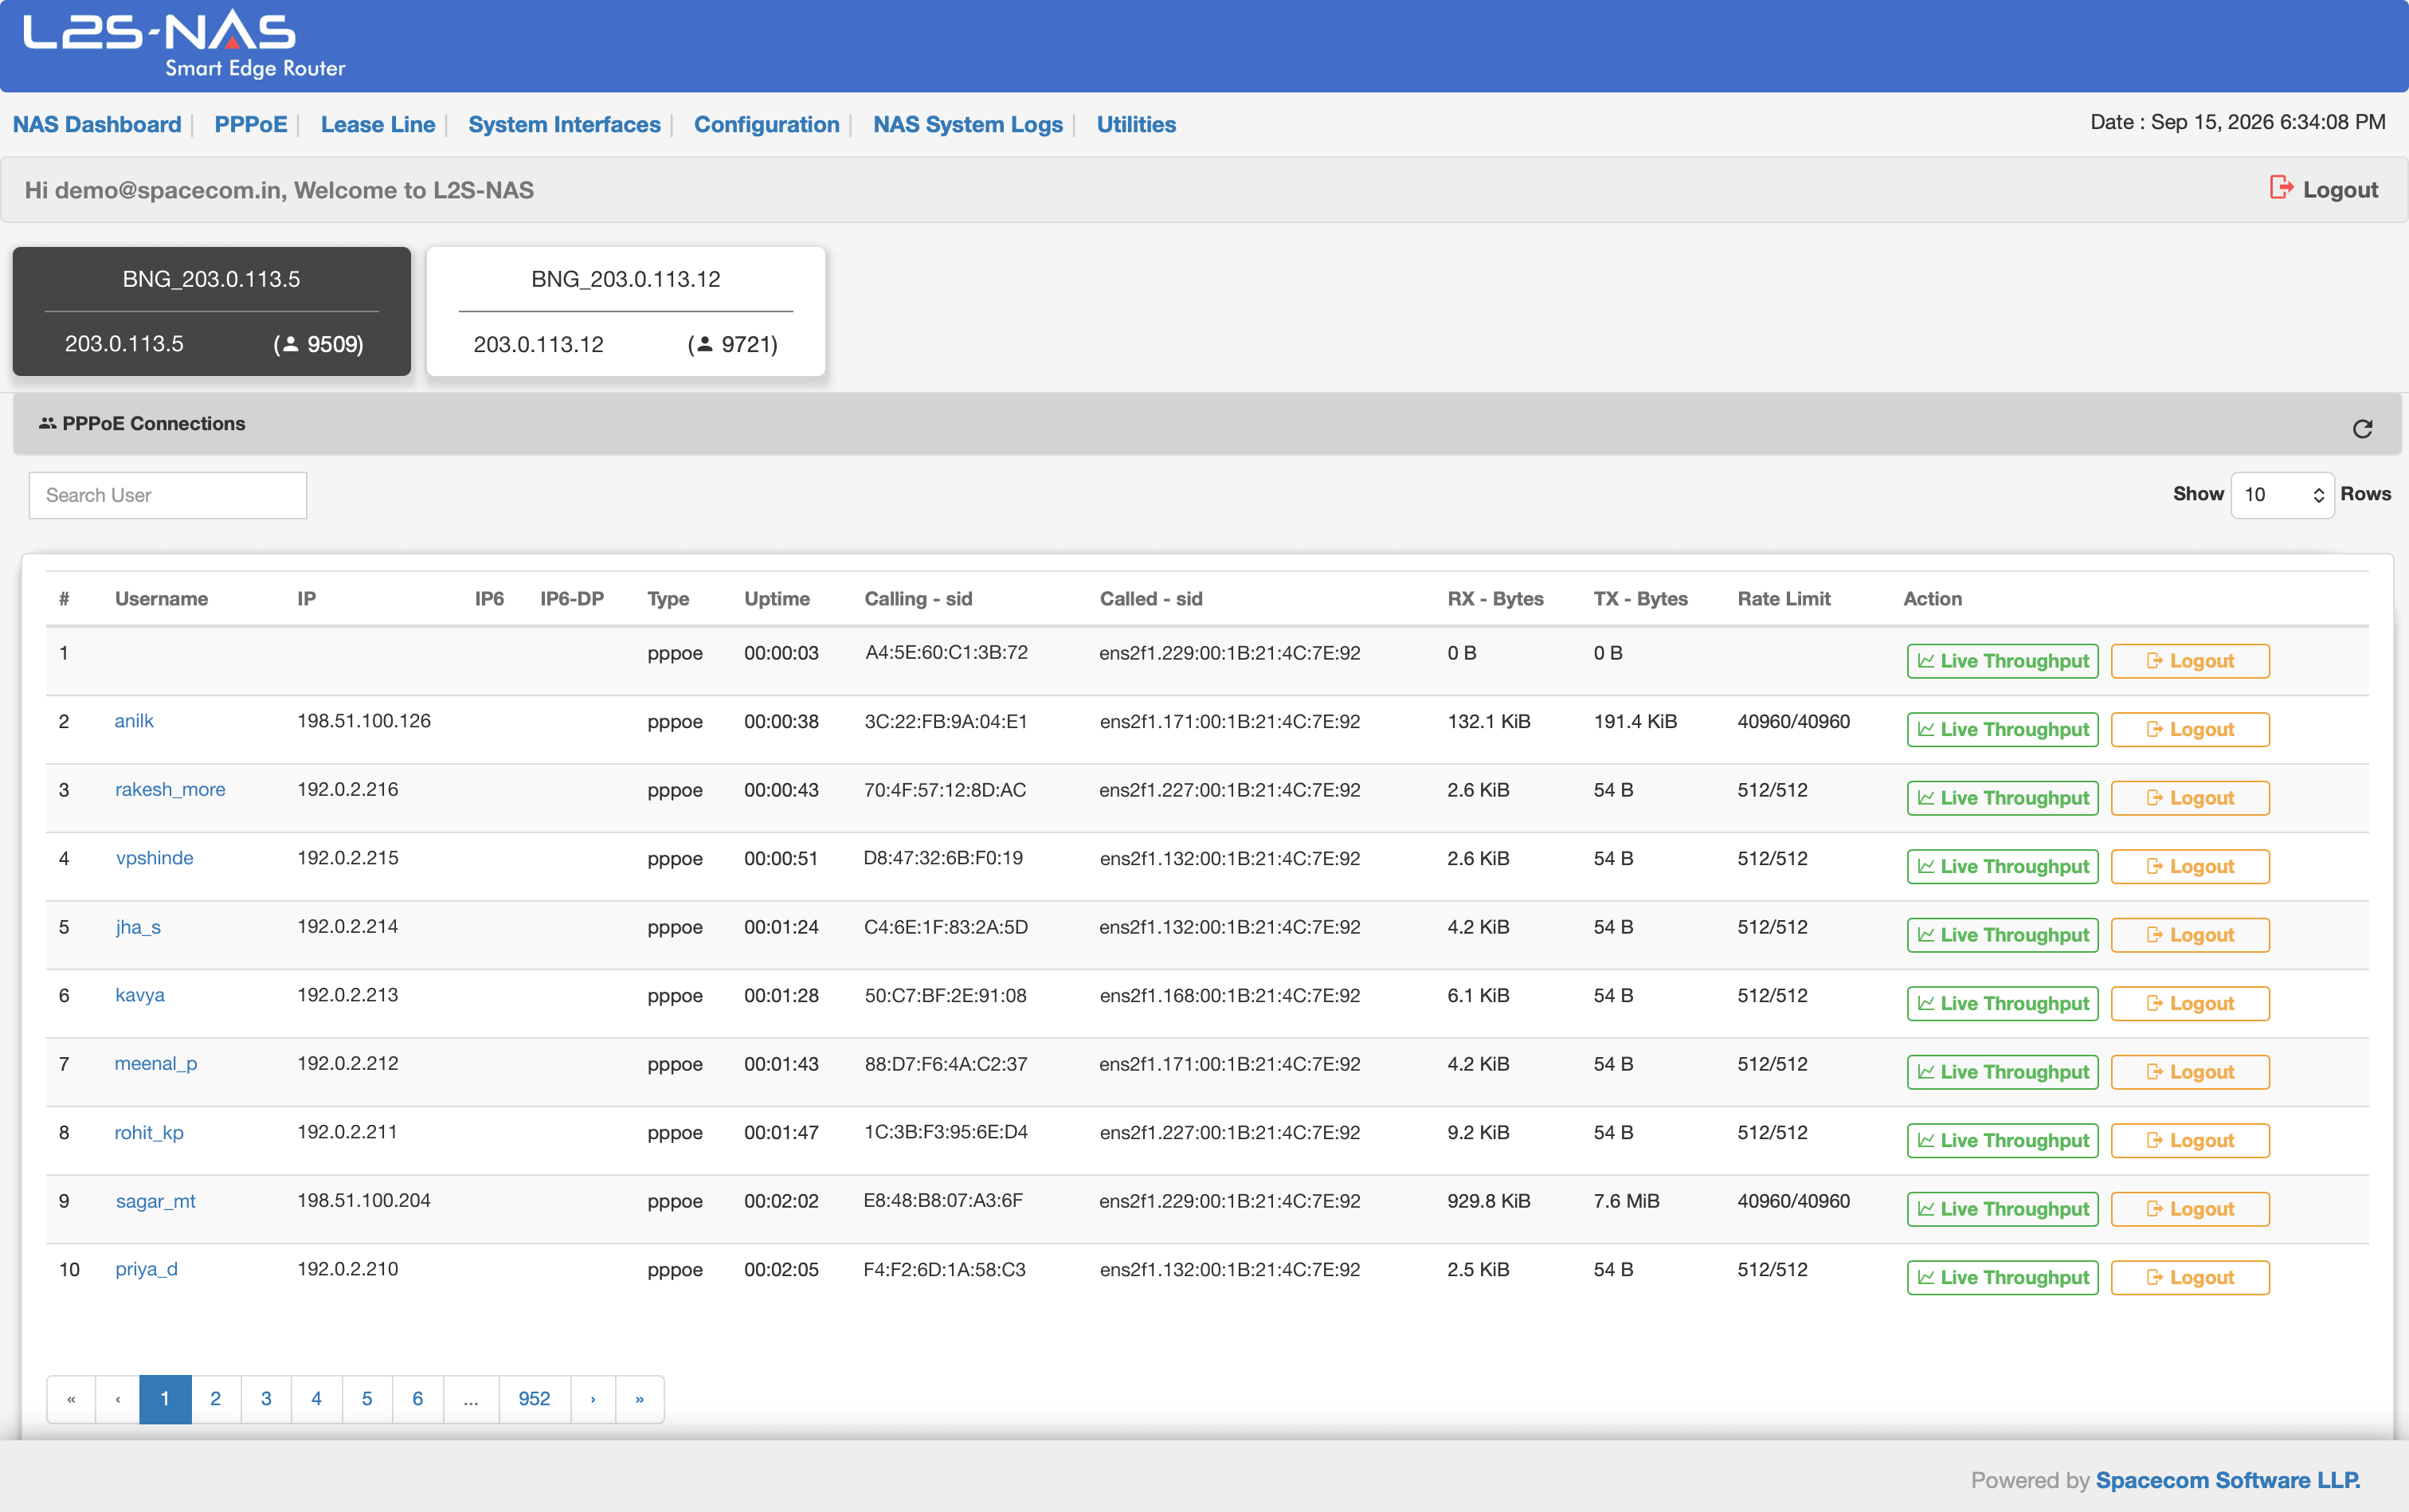Open username link vpshinde
2409x1512 pixels.
click(154, 858)
